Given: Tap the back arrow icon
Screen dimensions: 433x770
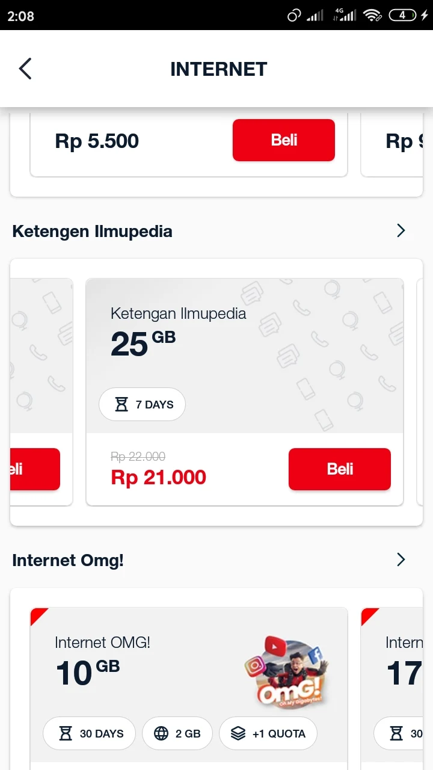Looking at the screenshot, I should (x=25, y=69).
